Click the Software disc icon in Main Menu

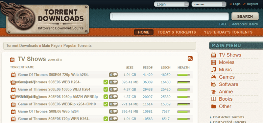click(x=213, y=85)
